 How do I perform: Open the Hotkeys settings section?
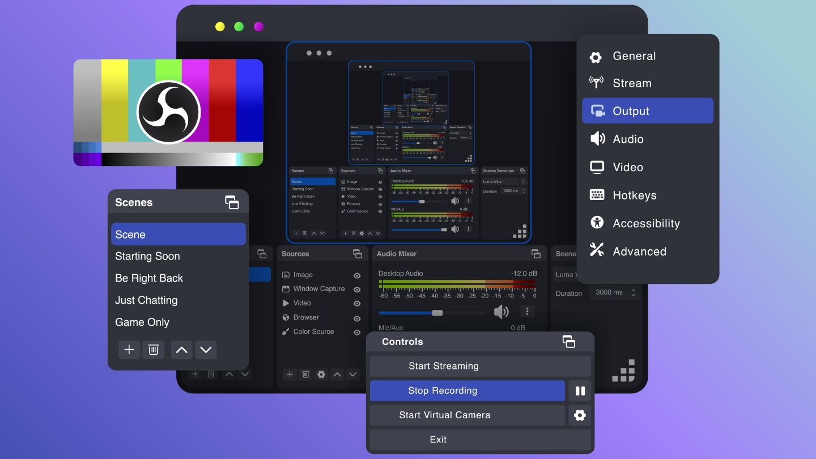tap(635, 195)
